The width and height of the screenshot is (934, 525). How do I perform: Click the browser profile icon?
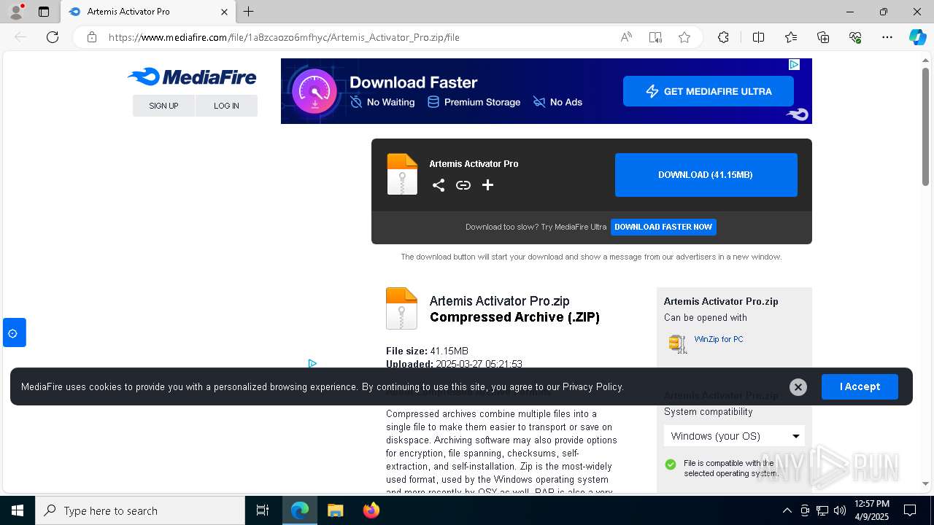click(x=16, y=12)
